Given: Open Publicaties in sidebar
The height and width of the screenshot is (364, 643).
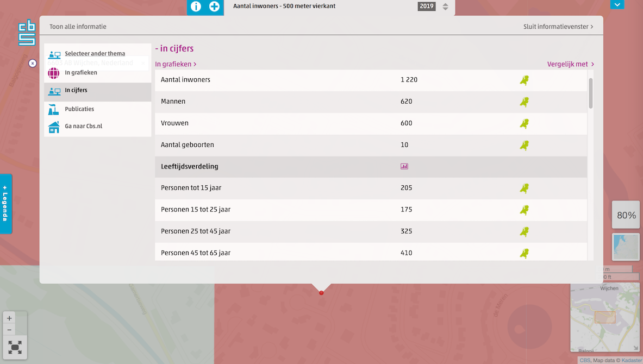Looking at the screenshot, I should 79,109.
